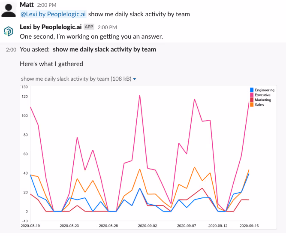The height and width of the screenshot is (236, 286).
Task: Click the Engineering legend label
Action: (265, 90)
